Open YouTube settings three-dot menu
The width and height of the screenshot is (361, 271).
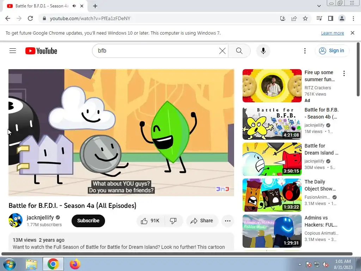pyautogui.click(x=305, y=51)
